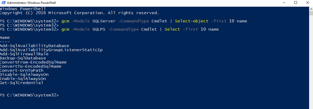313x109 pixels.
Task: Click the Add-SqlAvailabilityDatabase output line
Action: pyautogui.click(x=34, y=46)
